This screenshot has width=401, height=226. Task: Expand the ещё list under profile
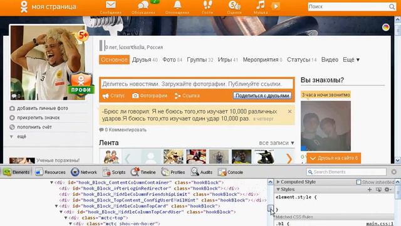click(21, 137)
